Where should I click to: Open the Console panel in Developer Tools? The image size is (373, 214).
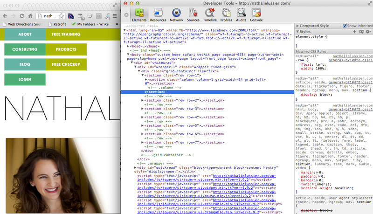[x=256, y=15]
